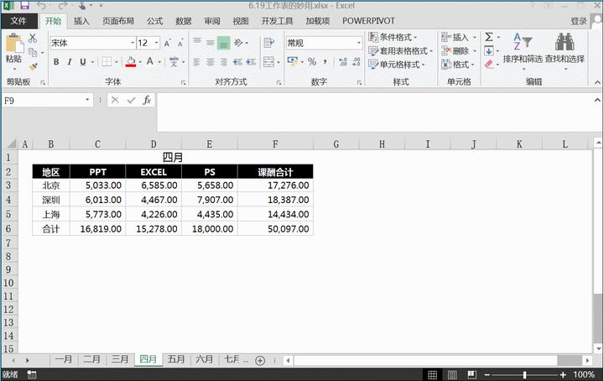604x381 pixels.
Task: Open the 文件 File button
Action: (x=18, y=21)
